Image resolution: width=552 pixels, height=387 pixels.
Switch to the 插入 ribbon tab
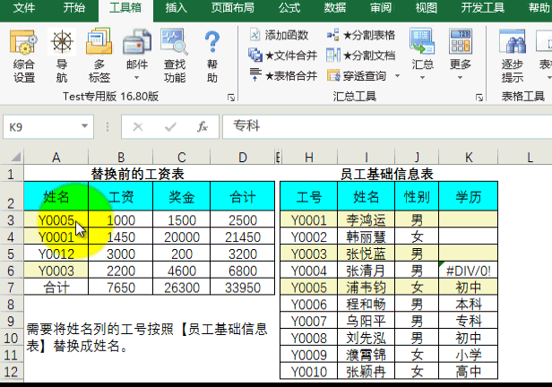tap(177, 9)
